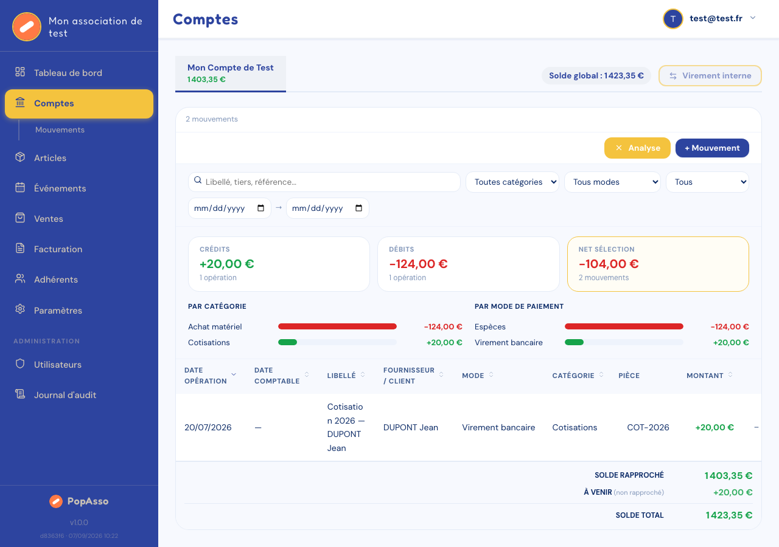Screen dimensions: 779x547
Task: Click the transfer arrows icon in Virement interne
Action: click(673, 76)
